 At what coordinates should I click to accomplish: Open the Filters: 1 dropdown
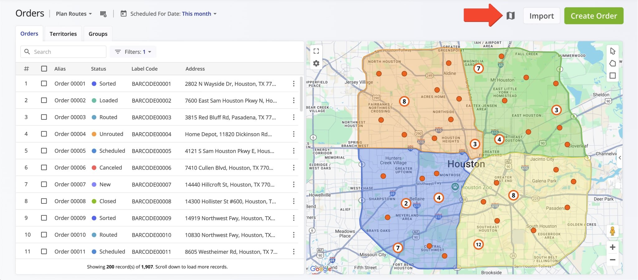click(x=133, y=52)
